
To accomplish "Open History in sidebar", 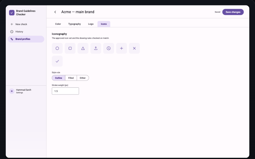I will tap(26, 31).
